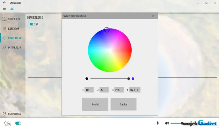Click the black dot at the slider start
219x128 pixels.
click(x=87, y=79)
